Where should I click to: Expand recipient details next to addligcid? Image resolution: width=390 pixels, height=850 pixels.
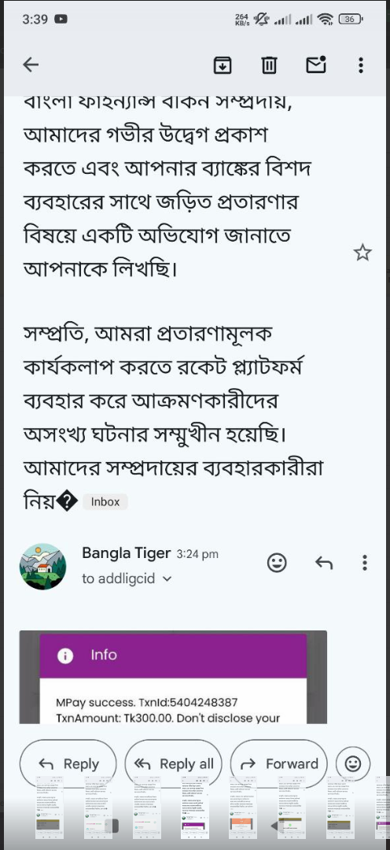click(167, 579)
